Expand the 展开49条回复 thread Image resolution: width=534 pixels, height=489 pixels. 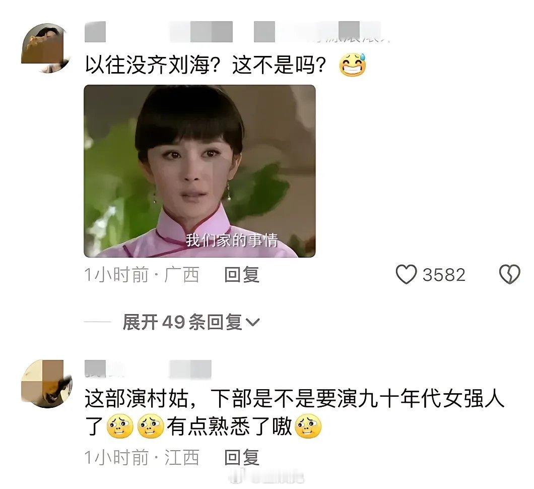(191, 322)
